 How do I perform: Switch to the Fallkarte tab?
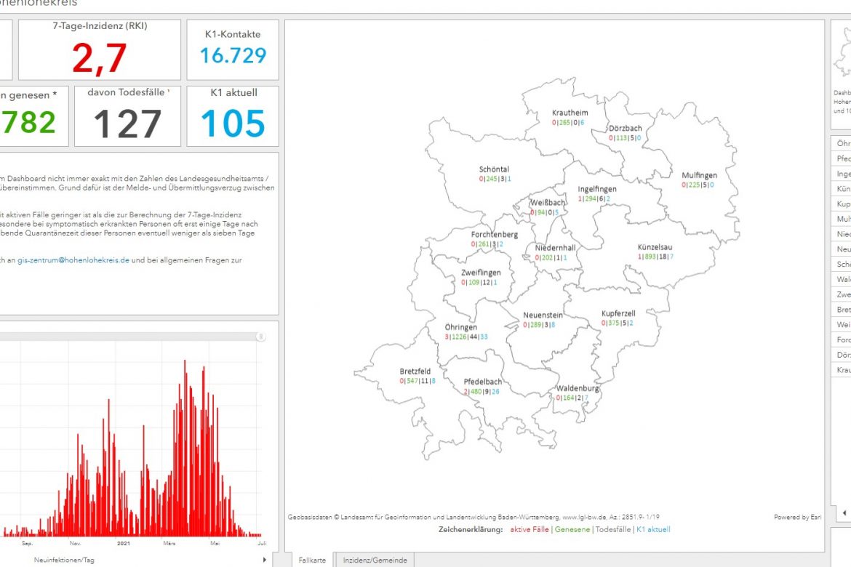point(313,560)
